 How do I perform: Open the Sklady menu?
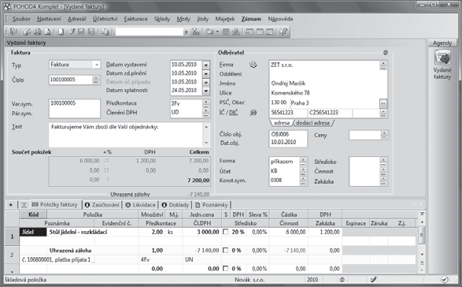162,19
